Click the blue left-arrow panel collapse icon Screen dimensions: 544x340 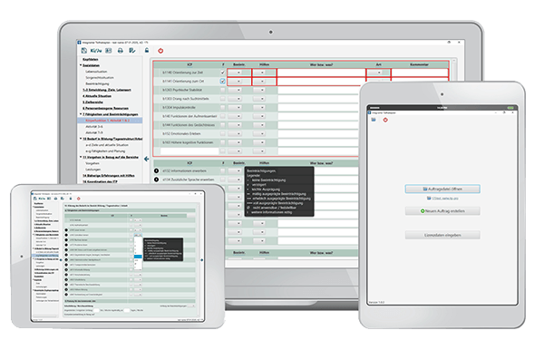tap(146, 159)
